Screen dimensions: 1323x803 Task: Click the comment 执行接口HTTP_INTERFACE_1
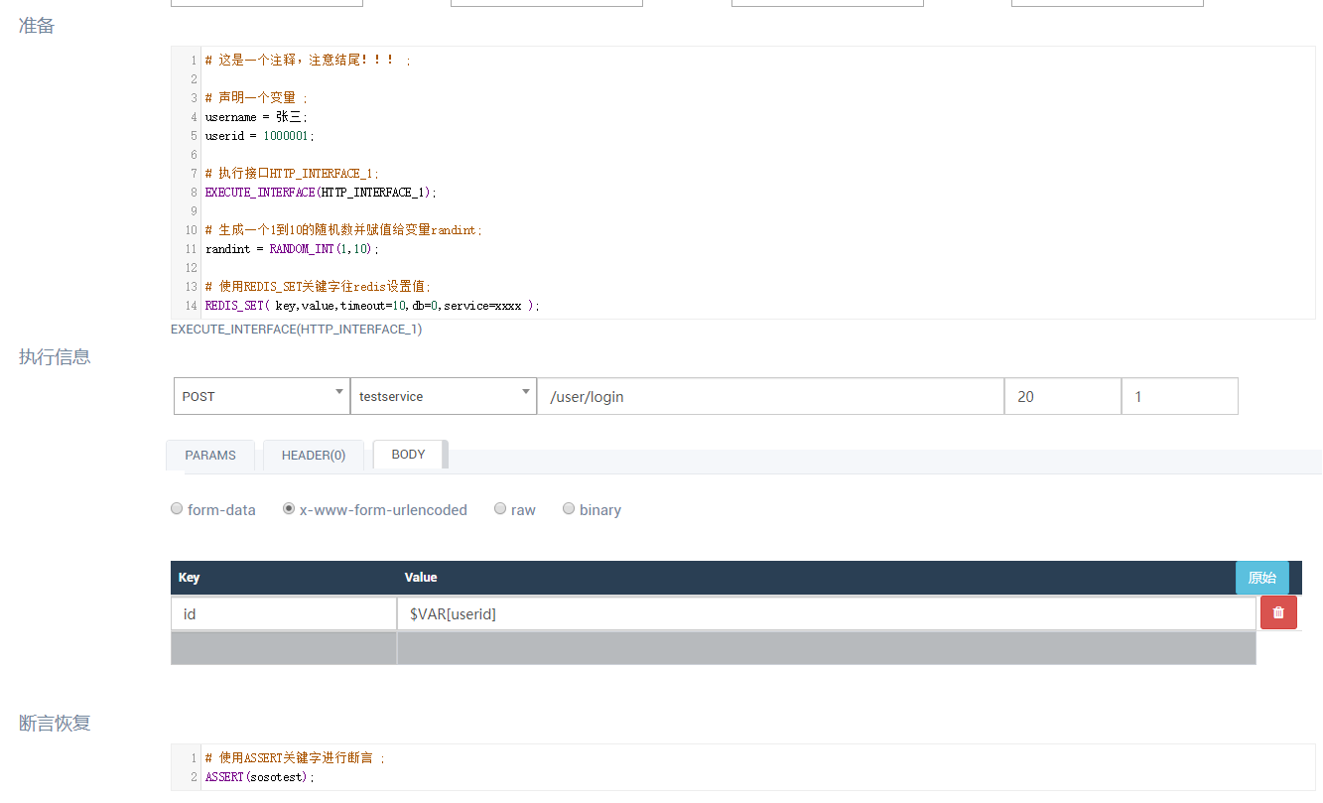point(292,174)
